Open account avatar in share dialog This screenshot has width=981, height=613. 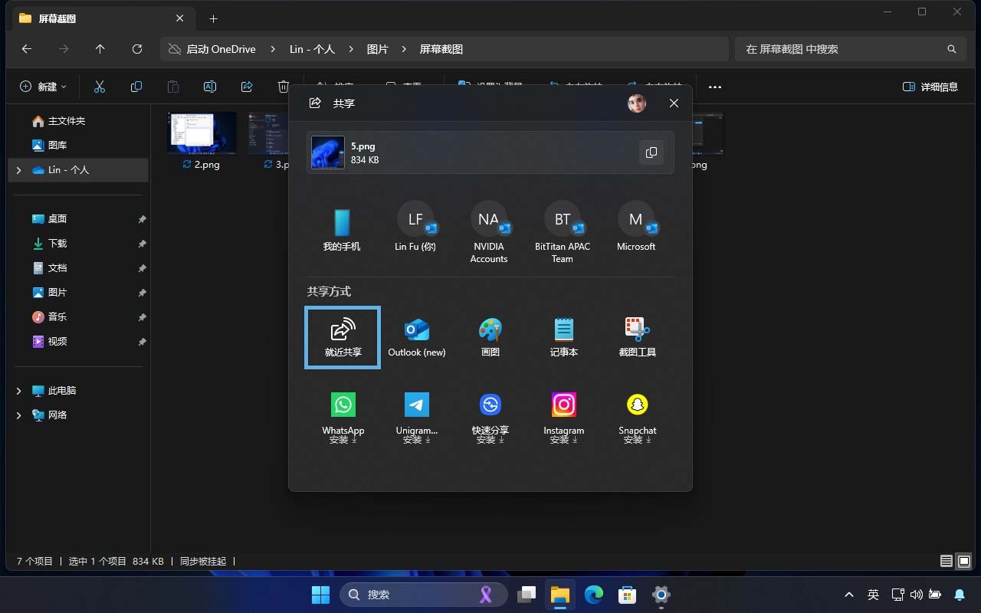pos(637,103)
